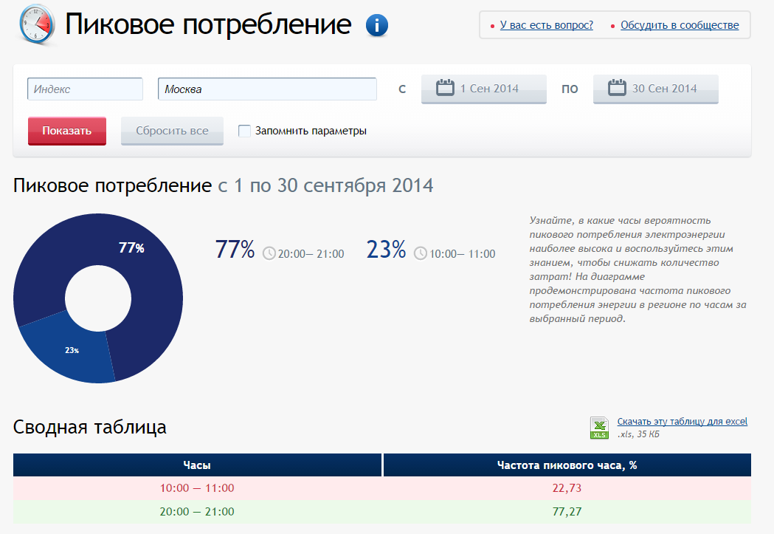Click inside the Москва city field
This screenshot has height=534, width=774.
pos(266,88)
